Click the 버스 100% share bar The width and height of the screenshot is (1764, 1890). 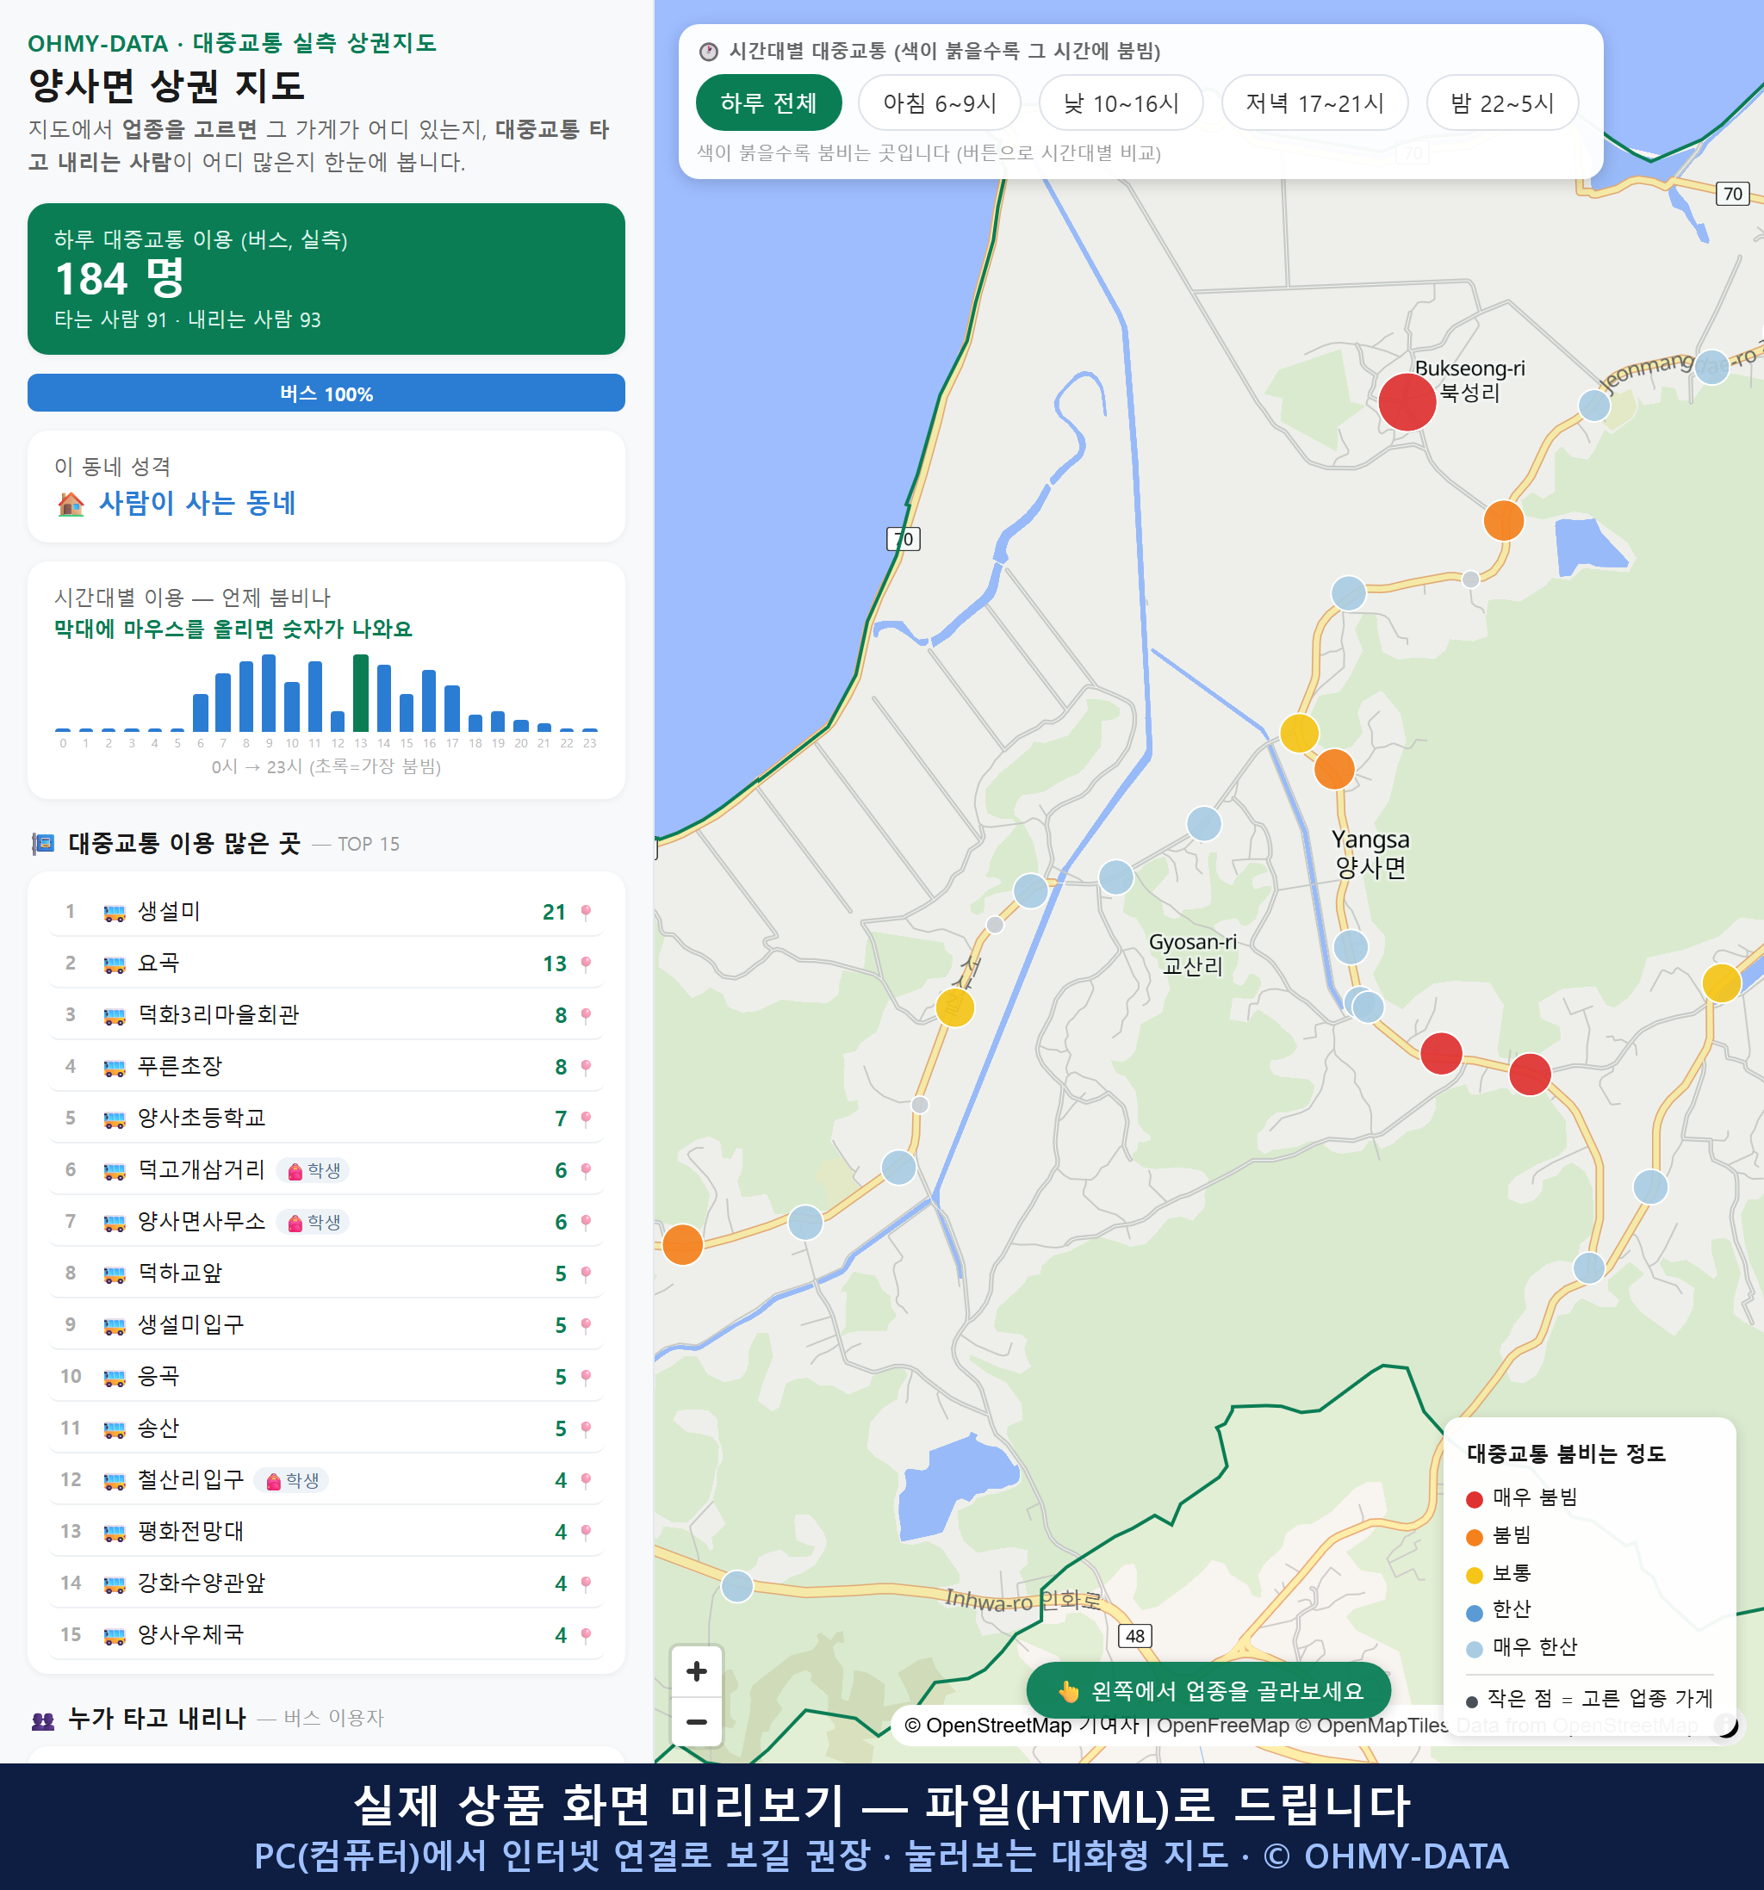326,393
